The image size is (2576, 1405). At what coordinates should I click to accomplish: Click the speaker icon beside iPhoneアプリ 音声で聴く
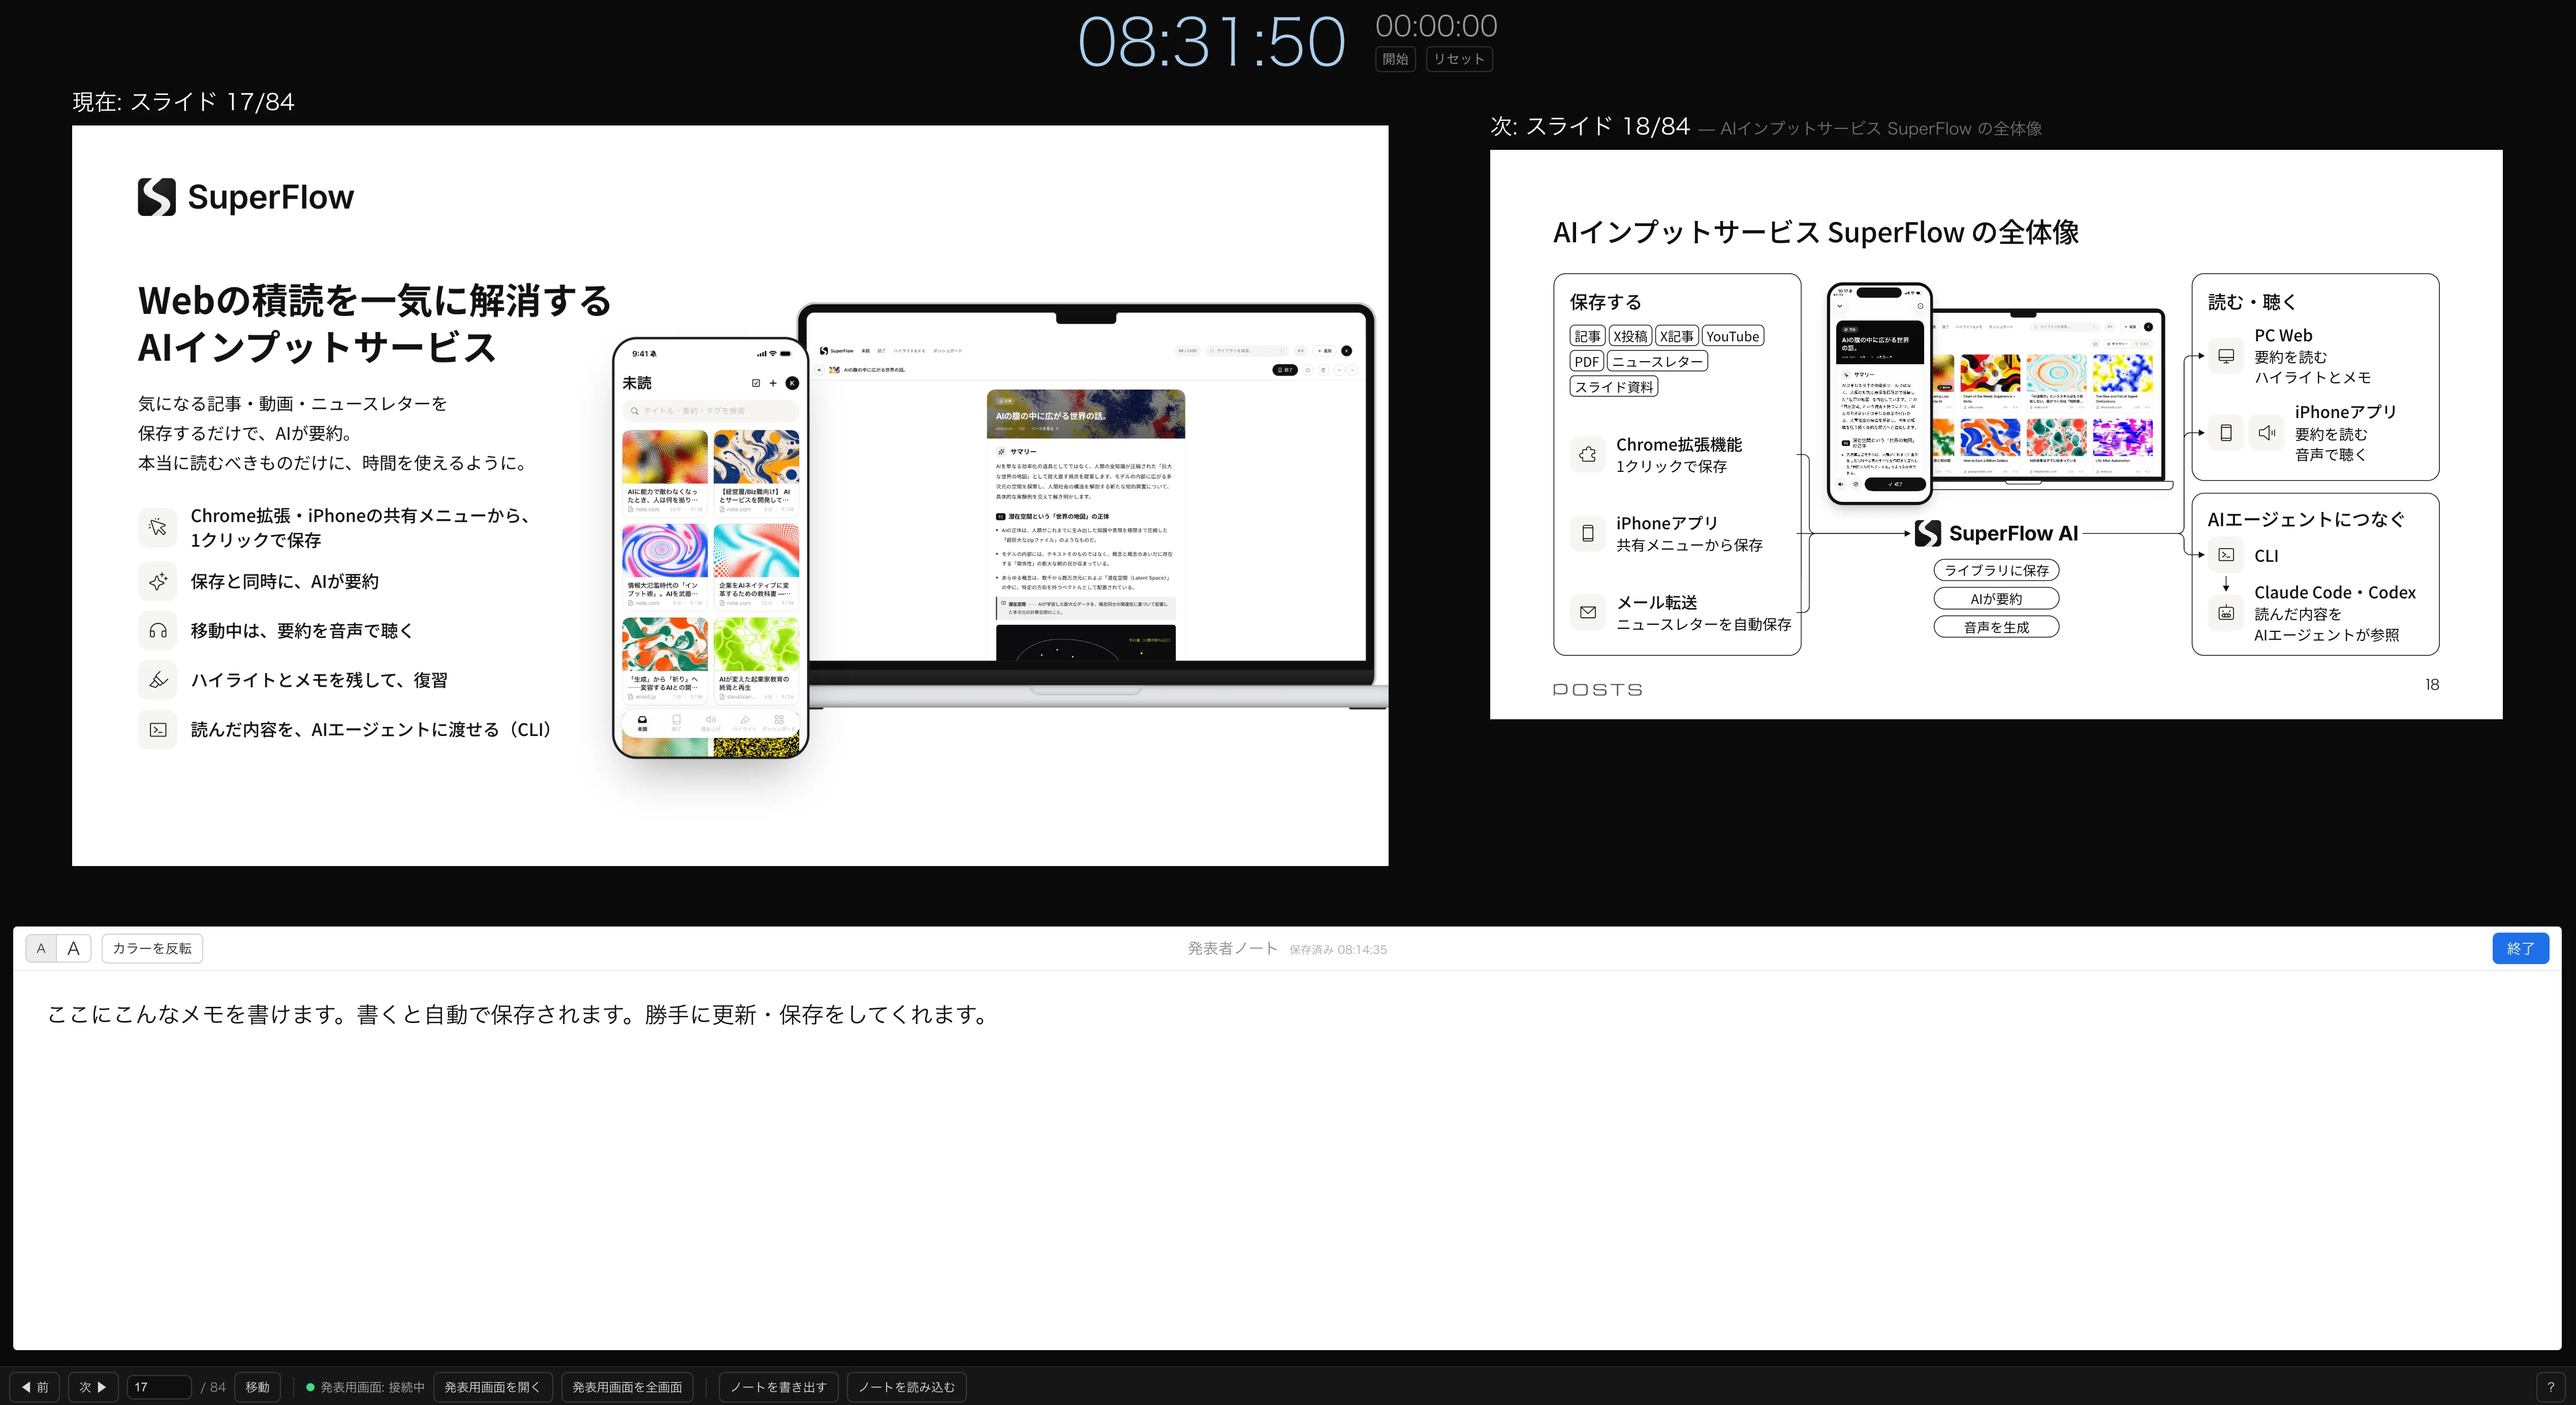[2266, 433]
